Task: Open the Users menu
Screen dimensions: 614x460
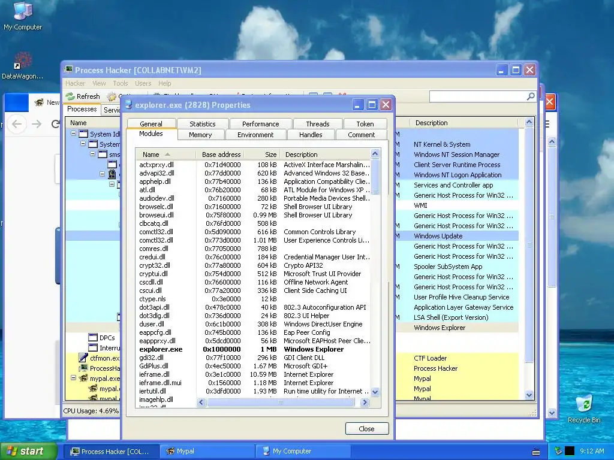Action: pos(143,83)
